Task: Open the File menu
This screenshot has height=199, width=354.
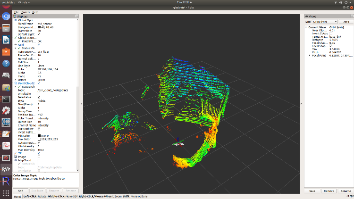Action: 17,12
